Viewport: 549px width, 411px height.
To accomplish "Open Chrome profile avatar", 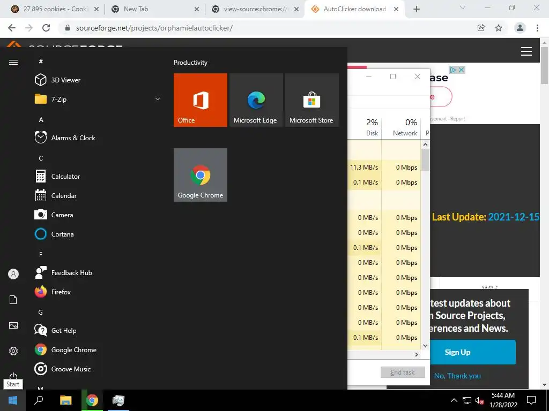I will [x=520, y=28].
